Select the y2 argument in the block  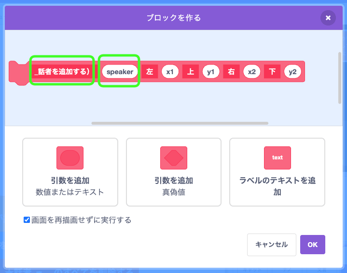(x=292, y=72)
